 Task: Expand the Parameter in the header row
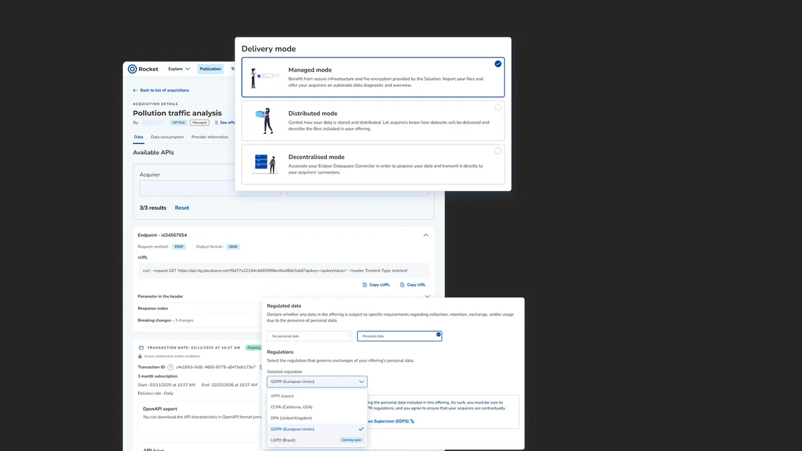[283, 296]
